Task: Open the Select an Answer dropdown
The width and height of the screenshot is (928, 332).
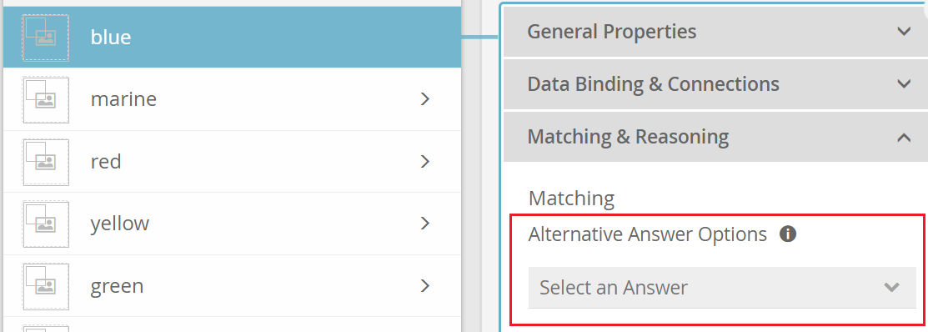Action: click(722, 288)
